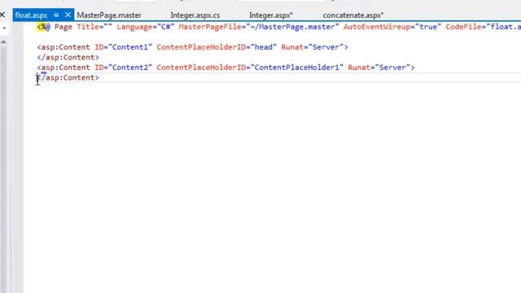Screen dimensions: 521x293
Task: Click the "C#" language value
Action: pyautogui.click(x=165, y=27)
